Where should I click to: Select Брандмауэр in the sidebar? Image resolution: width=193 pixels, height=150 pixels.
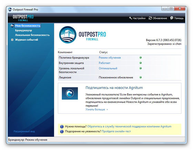23,30
